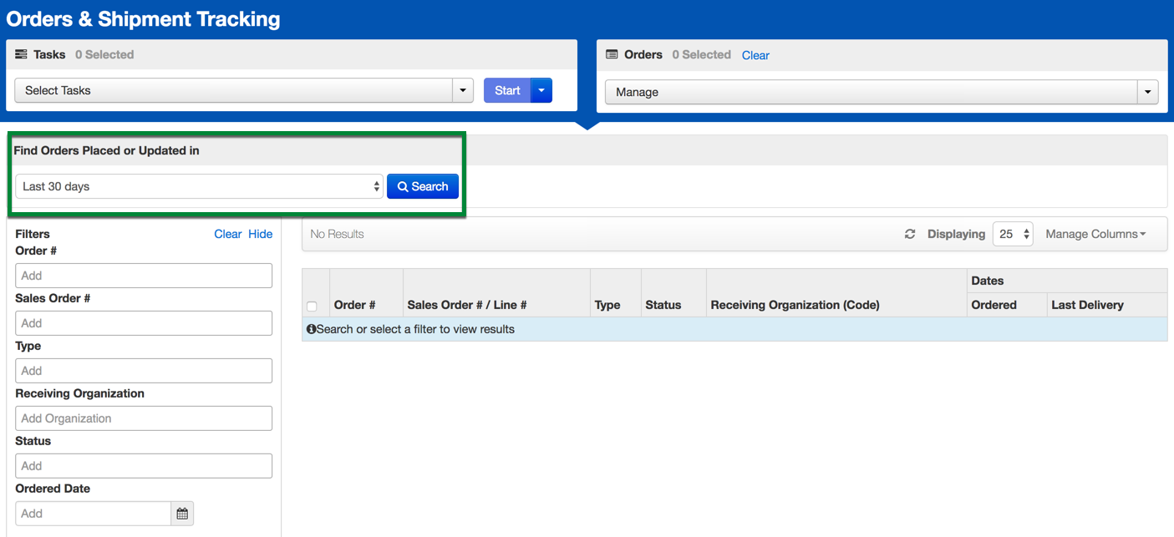1174x537 pixels.
Task: Hide the Filters panel
Action: coord(260,235)
